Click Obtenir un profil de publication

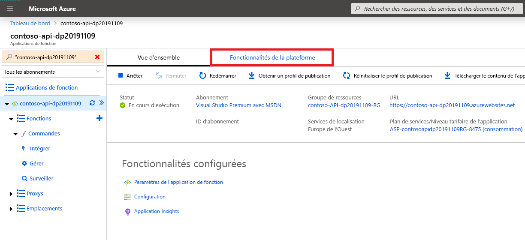pyautogui.click(x=290, y=76)
